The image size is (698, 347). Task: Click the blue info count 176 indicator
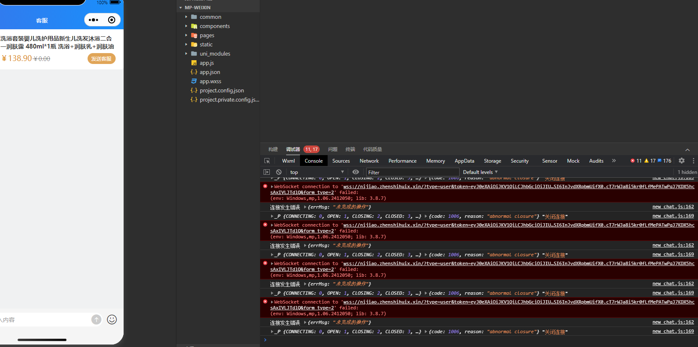[x=664, y=161]
